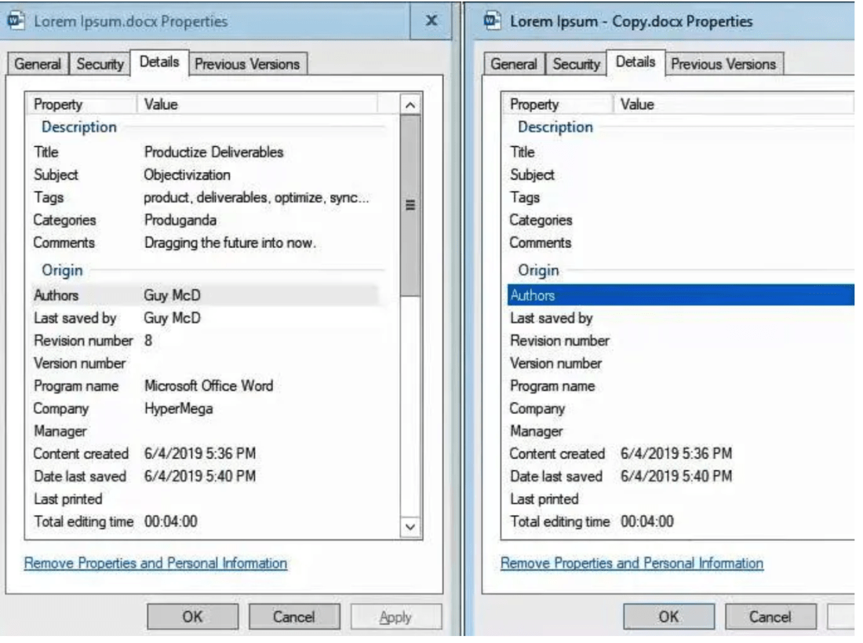
Task: Select the 'Microsoft Office Word' program name value
Action: pyautogui.click(x=209, y=385)
